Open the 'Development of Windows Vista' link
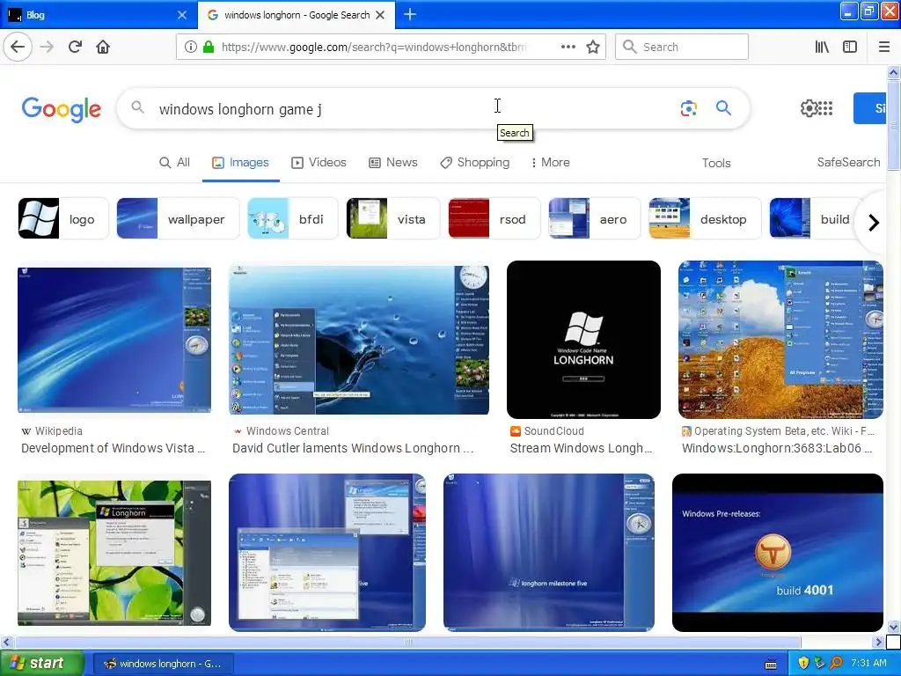The width and height of the screenshot is (901, 676). coord(114,448)
